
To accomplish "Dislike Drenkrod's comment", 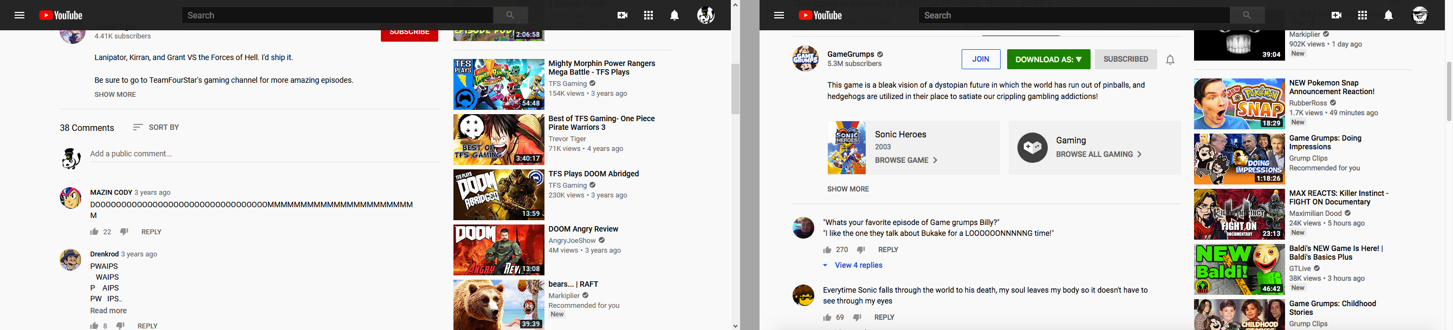I will pos(120,326).
